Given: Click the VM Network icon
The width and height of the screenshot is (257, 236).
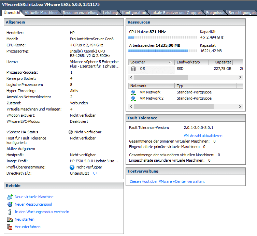Looking at the screenshot, I should (x=133, y=92).
